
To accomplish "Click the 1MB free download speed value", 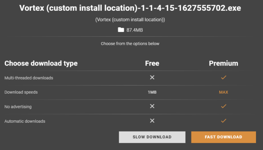I will 152,92.
